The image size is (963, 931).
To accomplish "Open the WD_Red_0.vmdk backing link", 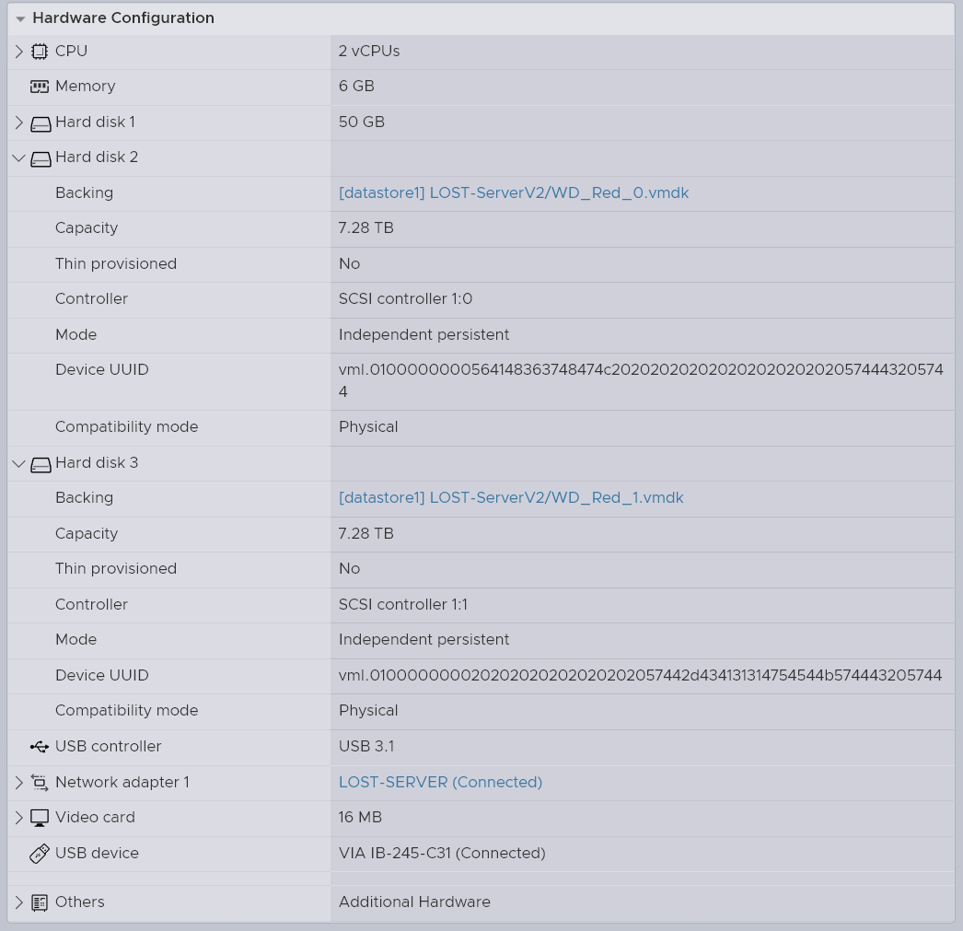I will point(512,192).
